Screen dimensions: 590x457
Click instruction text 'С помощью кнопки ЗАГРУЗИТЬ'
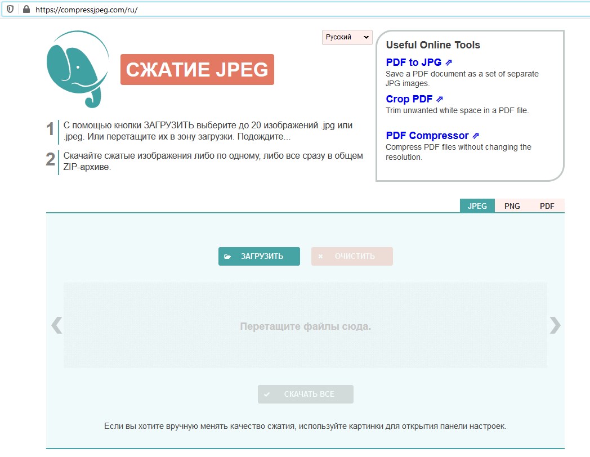129,126
